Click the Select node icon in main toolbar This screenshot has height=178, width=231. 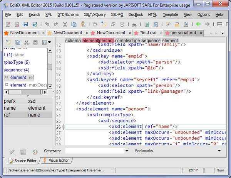pyautogui.click(x=95, y=24)
